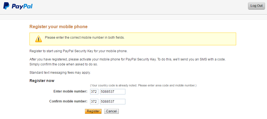Click the "Simply confirm the code" sentence
Screen dimensions: 267x119
tap(64, 65)
